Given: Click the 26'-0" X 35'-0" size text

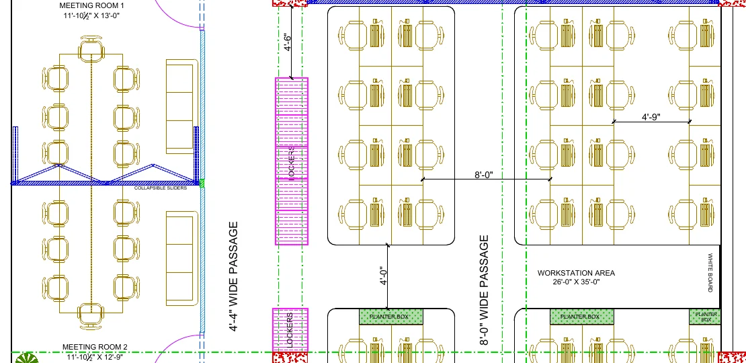Looking at the screenshot, I should point(576,282).
